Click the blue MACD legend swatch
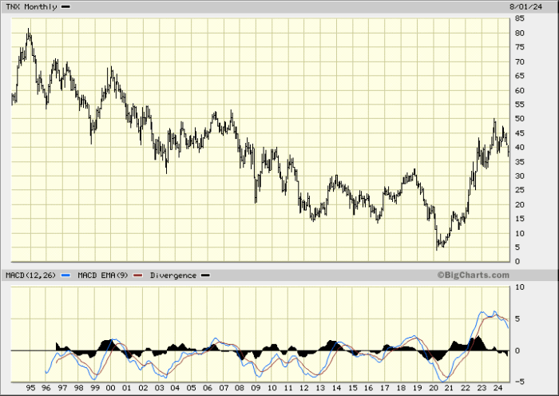Screen dimensions: 559x396 tap(67, 275)
